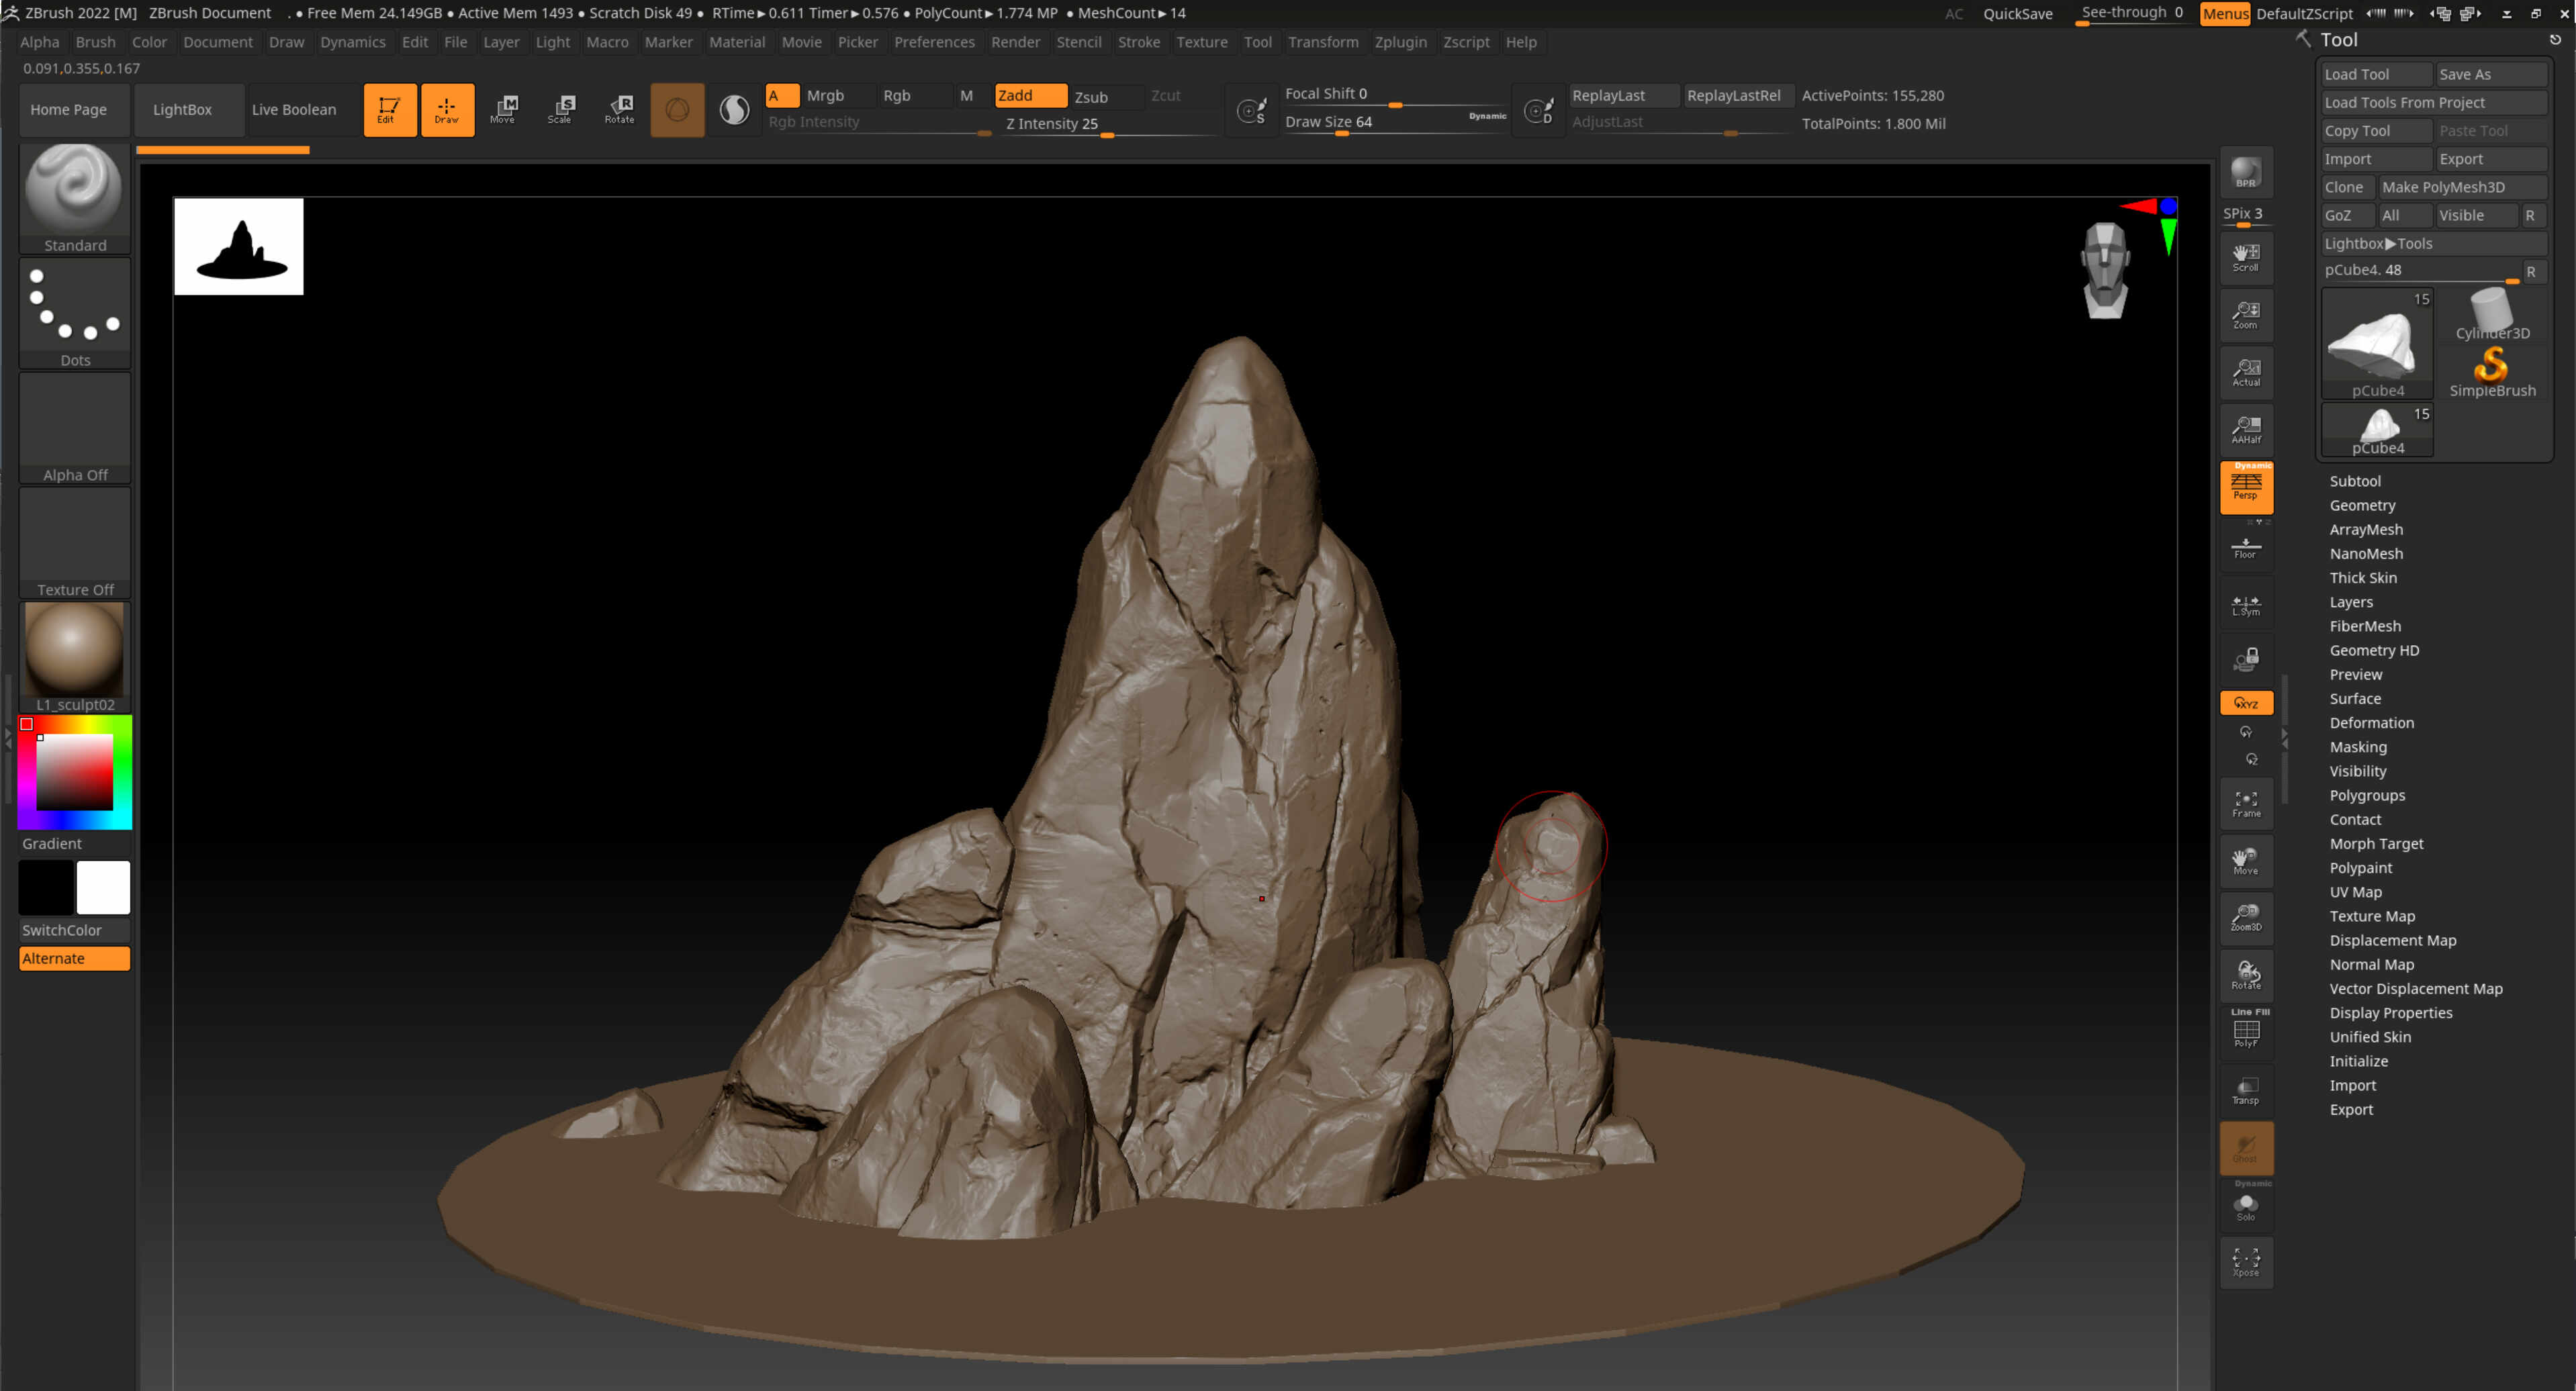Open the Preferences menu

point(934,42)
